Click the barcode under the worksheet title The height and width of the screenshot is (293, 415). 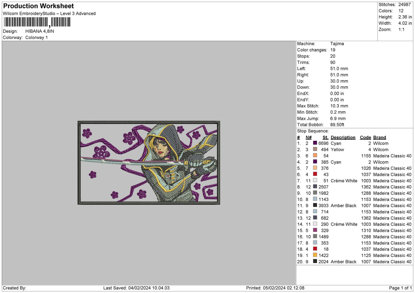(37, 23)
